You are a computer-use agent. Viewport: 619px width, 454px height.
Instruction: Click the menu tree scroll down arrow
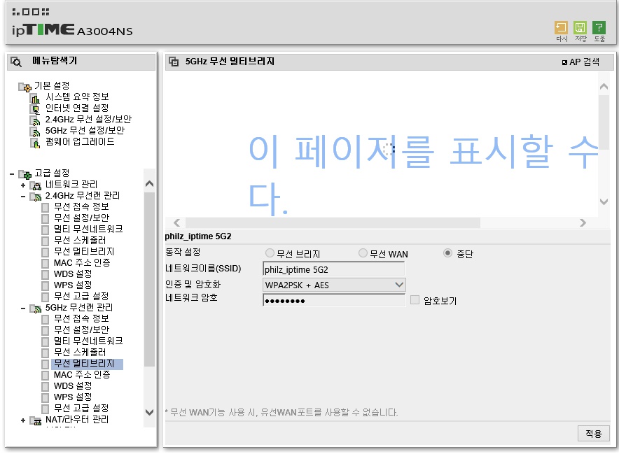(149, 412)
